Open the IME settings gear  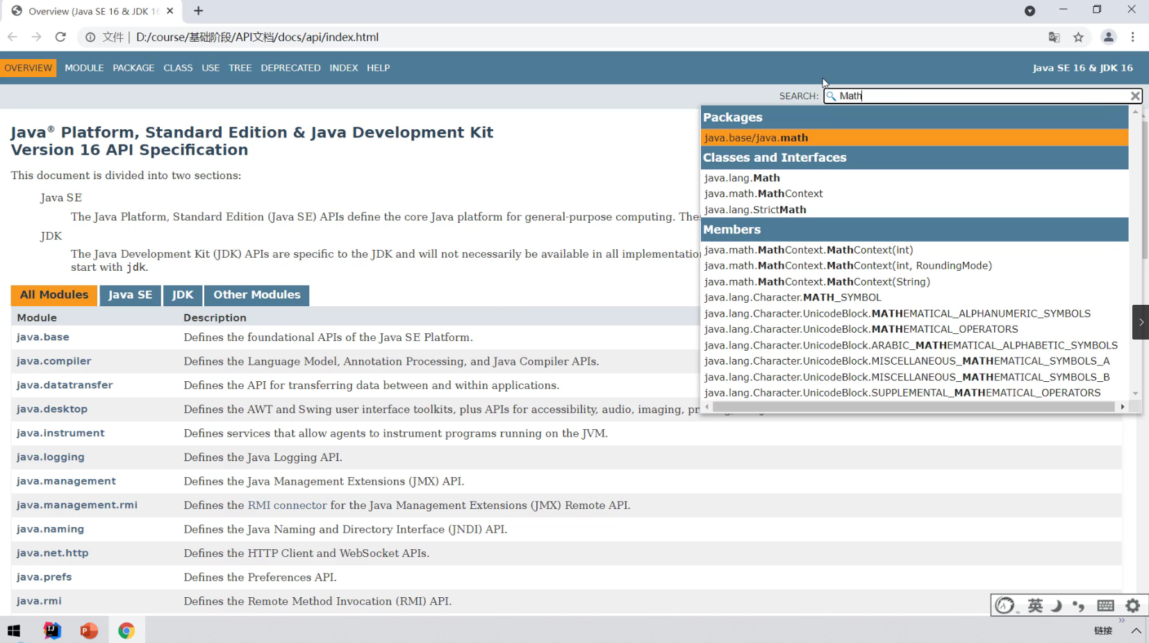point(1133,606)
